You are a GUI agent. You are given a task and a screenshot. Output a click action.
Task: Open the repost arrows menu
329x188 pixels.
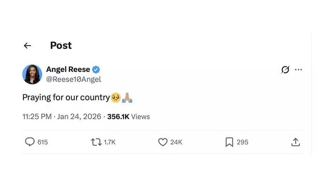95,142
